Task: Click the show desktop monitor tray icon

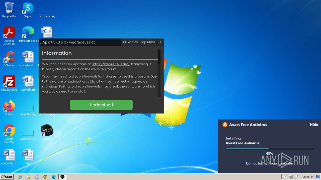Action: tap(318, 177)
